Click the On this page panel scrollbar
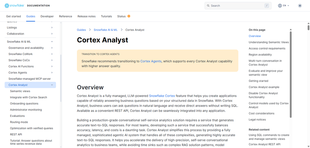The width and height of the screenshot is (310, 148). coord(291,75)
